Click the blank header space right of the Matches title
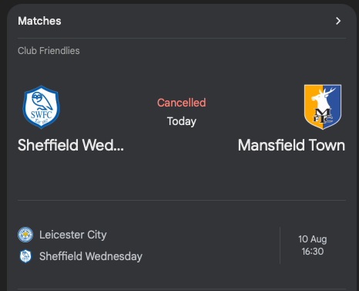This screenshot has width=359, height=291. click(197, 21)
